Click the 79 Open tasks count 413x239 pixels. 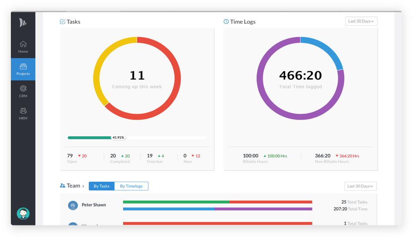click(70, 156)
